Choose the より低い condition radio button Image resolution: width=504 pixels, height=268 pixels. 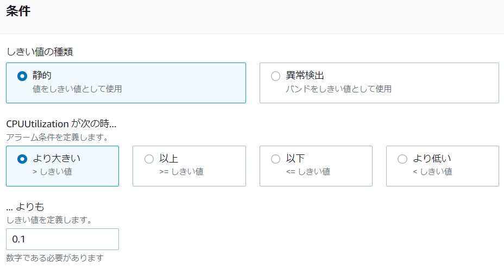[402, 159]
